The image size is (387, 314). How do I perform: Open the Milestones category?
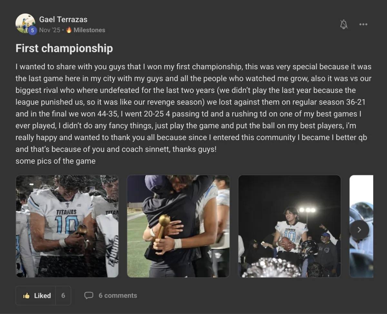(x=89, y=30)
